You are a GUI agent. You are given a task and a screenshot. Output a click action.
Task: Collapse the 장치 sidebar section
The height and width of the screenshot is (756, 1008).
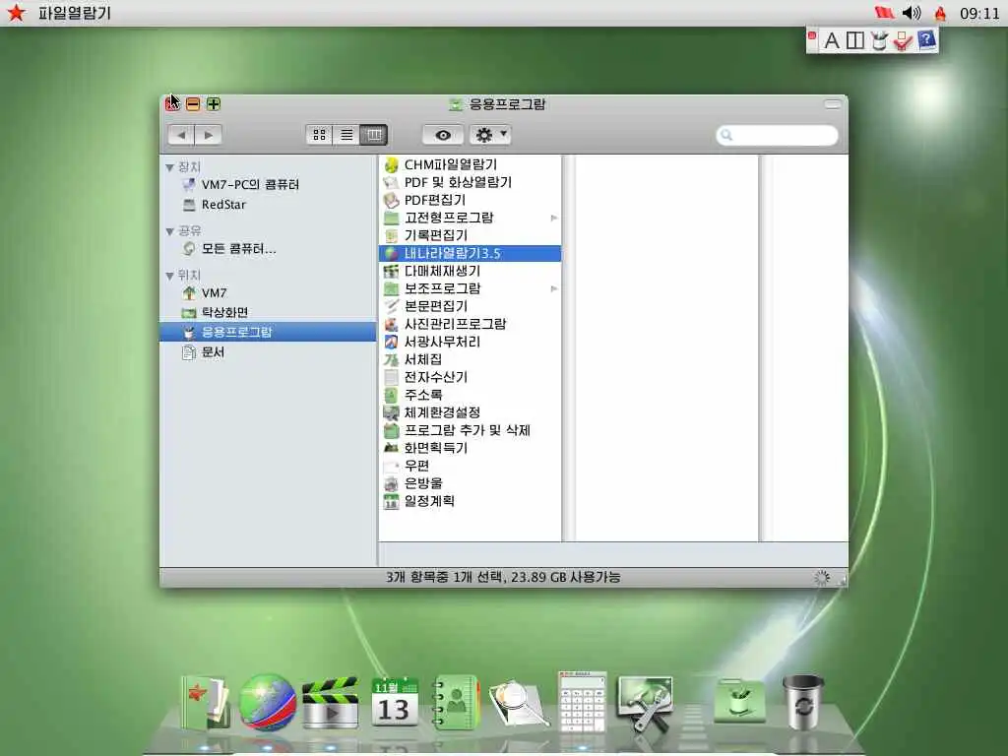point(169,167)
